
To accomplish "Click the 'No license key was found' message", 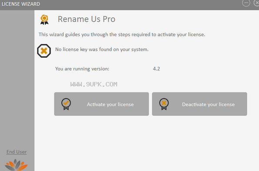I will [x=102, y=49].
